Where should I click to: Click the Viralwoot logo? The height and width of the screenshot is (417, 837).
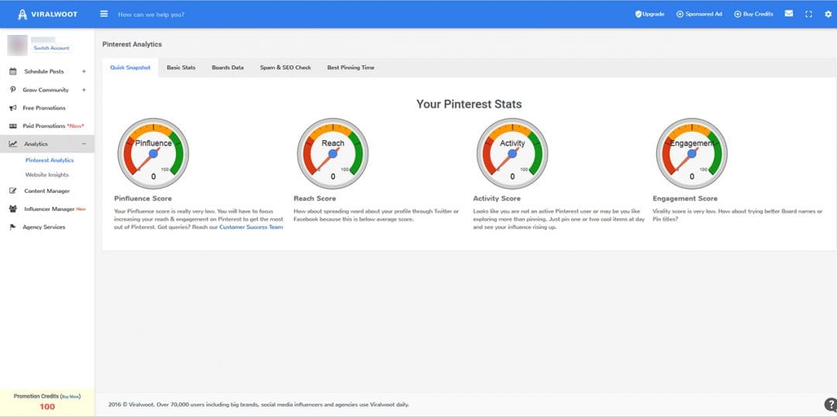(47, 15)
